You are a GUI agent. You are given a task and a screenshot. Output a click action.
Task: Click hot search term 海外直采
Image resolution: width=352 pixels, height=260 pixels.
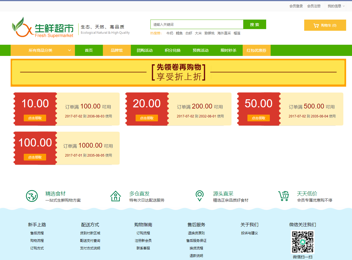[224, 33]
